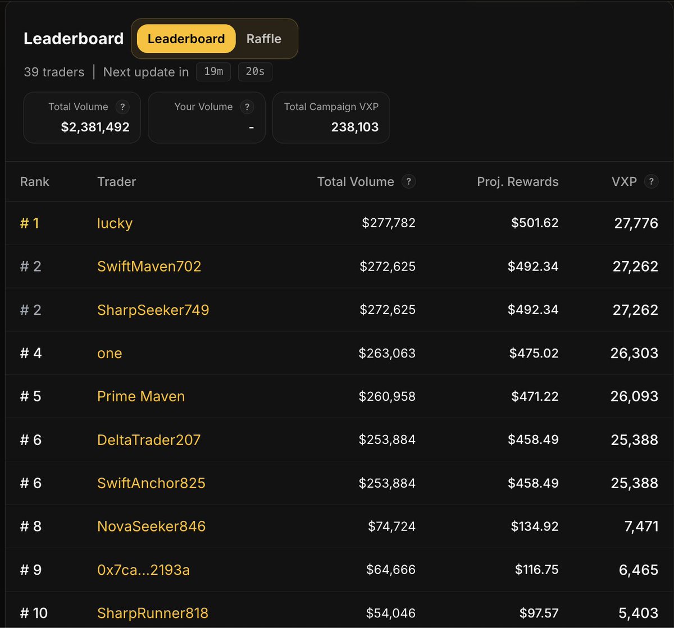Click the Next update in label
This screenshot has height=628, width=674.
tap(146, 72)
